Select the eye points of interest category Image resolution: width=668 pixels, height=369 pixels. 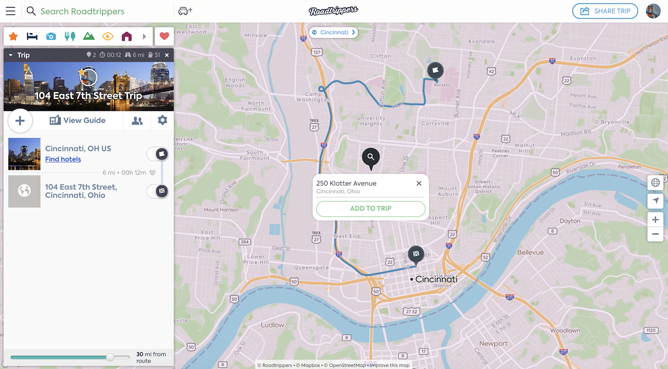[x=108, y=36]
